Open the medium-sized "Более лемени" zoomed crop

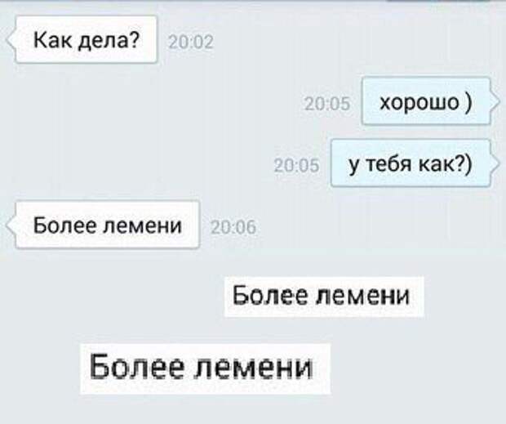tap(324, 297)
